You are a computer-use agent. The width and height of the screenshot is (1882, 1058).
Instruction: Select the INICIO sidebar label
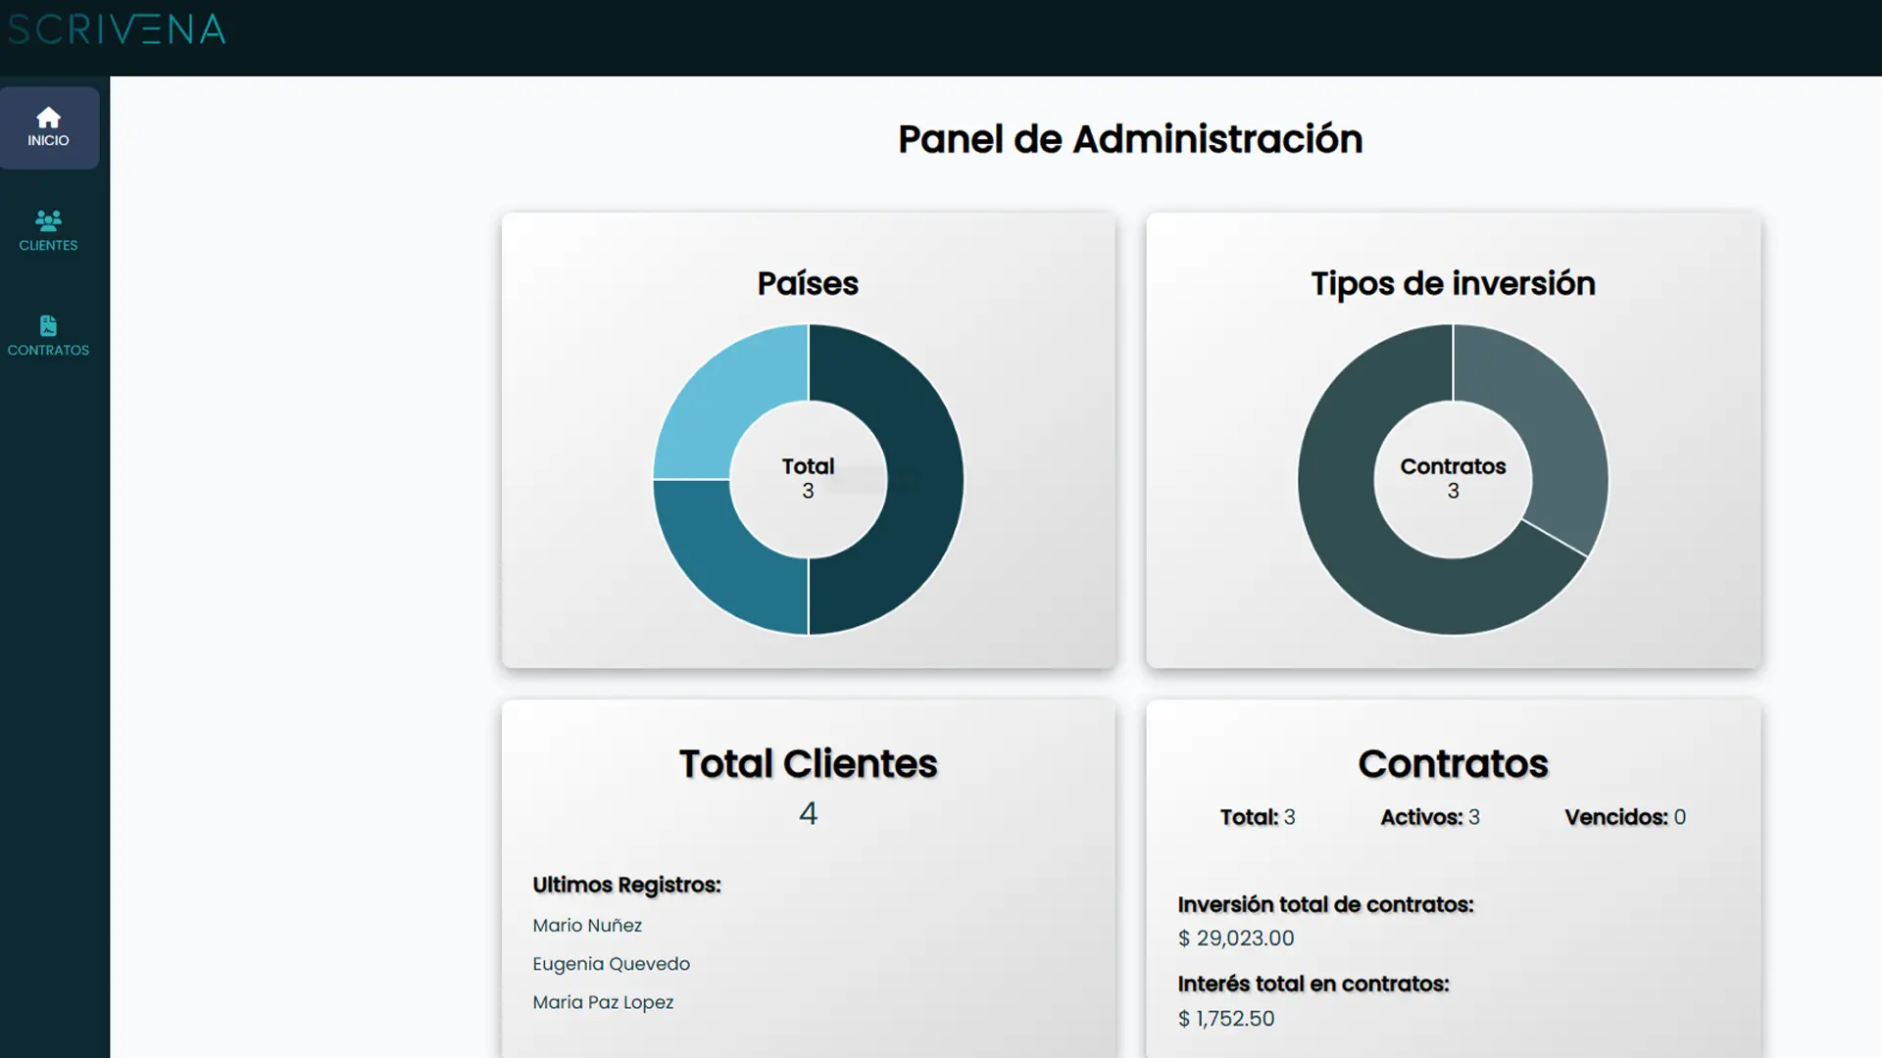[x=48, y=141]
